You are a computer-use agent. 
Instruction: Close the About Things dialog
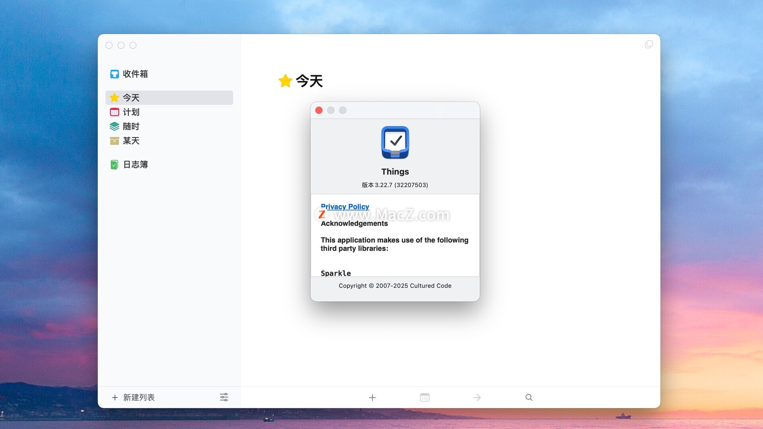click(x=319, y=110)
